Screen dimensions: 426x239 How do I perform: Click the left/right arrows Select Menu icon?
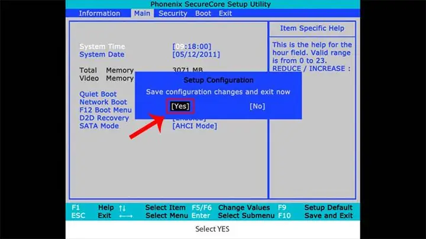[x=126, y=216]
